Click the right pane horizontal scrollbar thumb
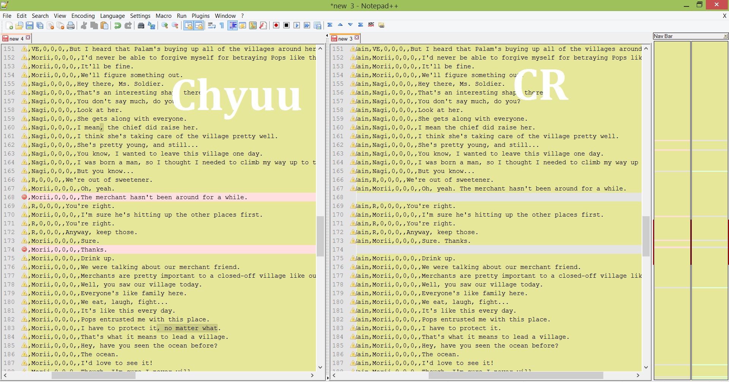Screen dimensions: 729x382 point(516,375)
